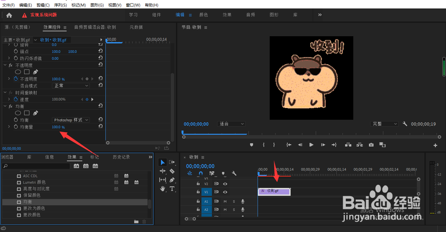Show more workspaces overflow arrows

pos(320,15)
